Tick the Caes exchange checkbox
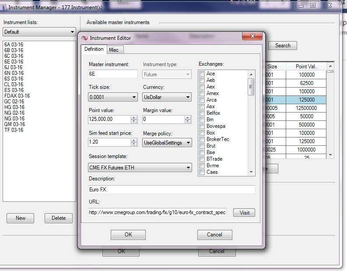The image size is (347, 271). click(202, 172)
